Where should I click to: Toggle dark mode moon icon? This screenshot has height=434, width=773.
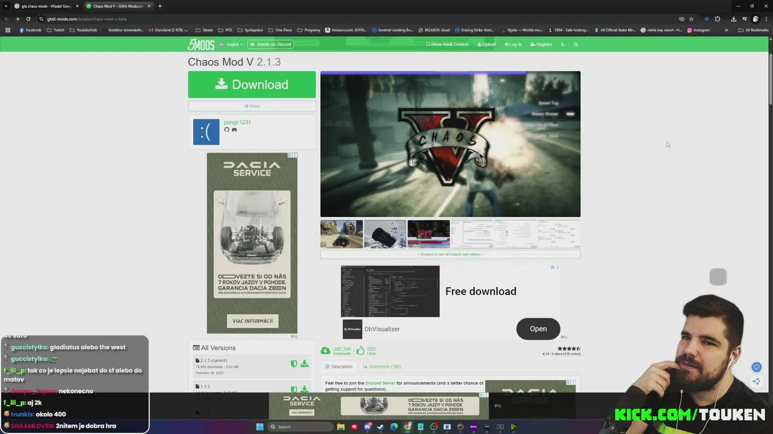point(563,45)
